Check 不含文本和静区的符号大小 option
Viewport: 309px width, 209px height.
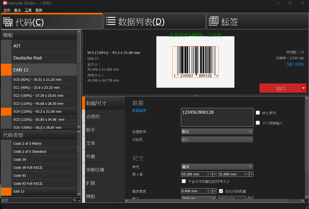click(184, 181)
